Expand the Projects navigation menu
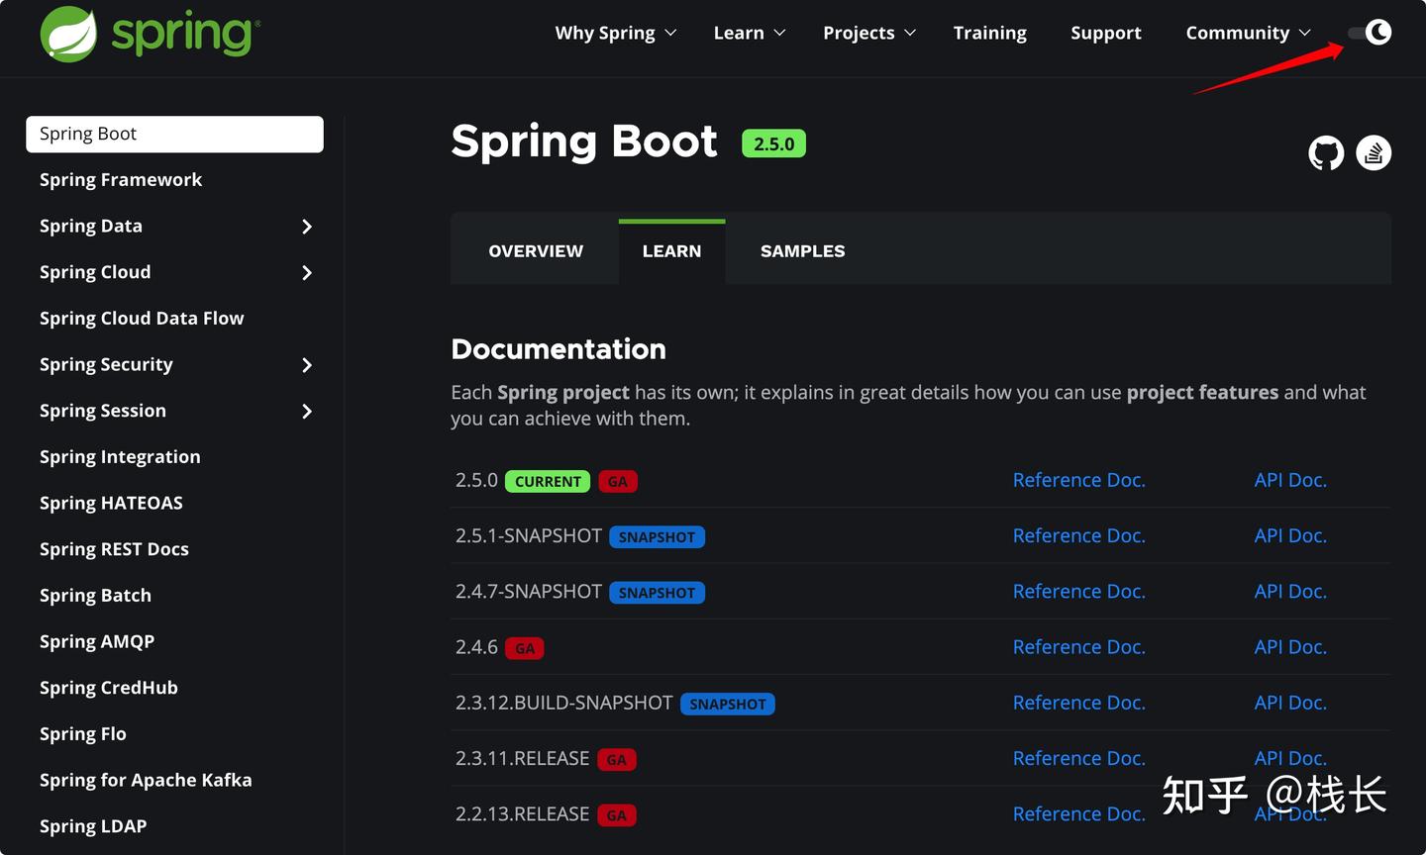The width and height of the screenshot is (1426, 855). click(869, 33)
